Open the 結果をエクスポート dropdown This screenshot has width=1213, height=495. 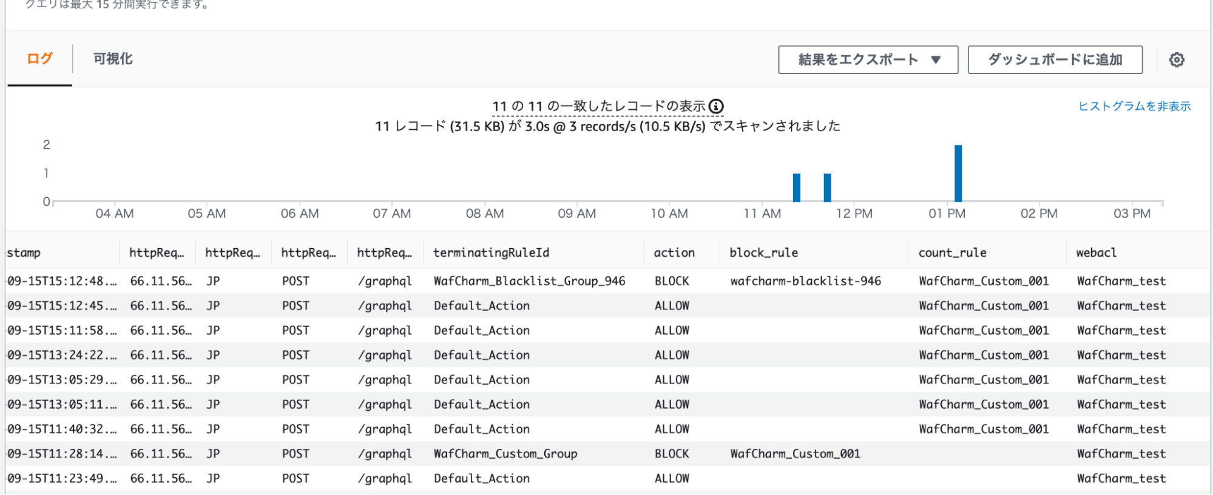868,59
